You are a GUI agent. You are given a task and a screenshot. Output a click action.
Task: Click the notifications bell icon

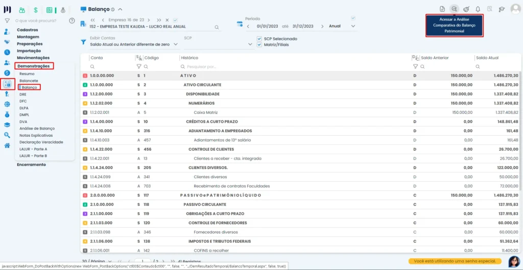(x=478, y=9)
